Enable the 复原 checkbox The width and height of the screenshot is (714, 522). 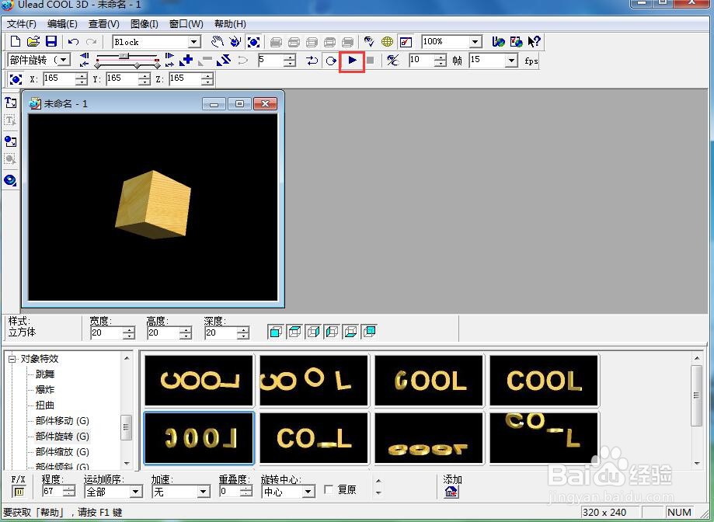[x=329, y=489]
